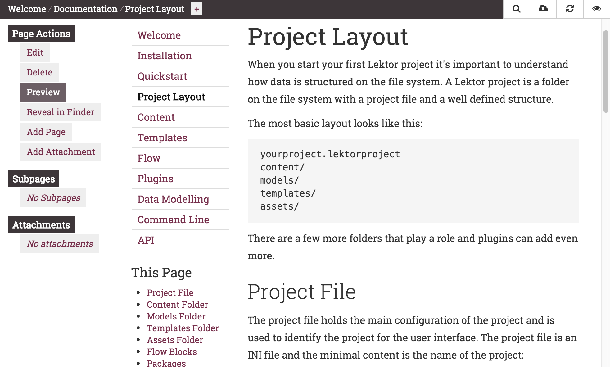Click the plus button in breadcrumb bar
Screen dimensions: 610x367
(197, 9)
